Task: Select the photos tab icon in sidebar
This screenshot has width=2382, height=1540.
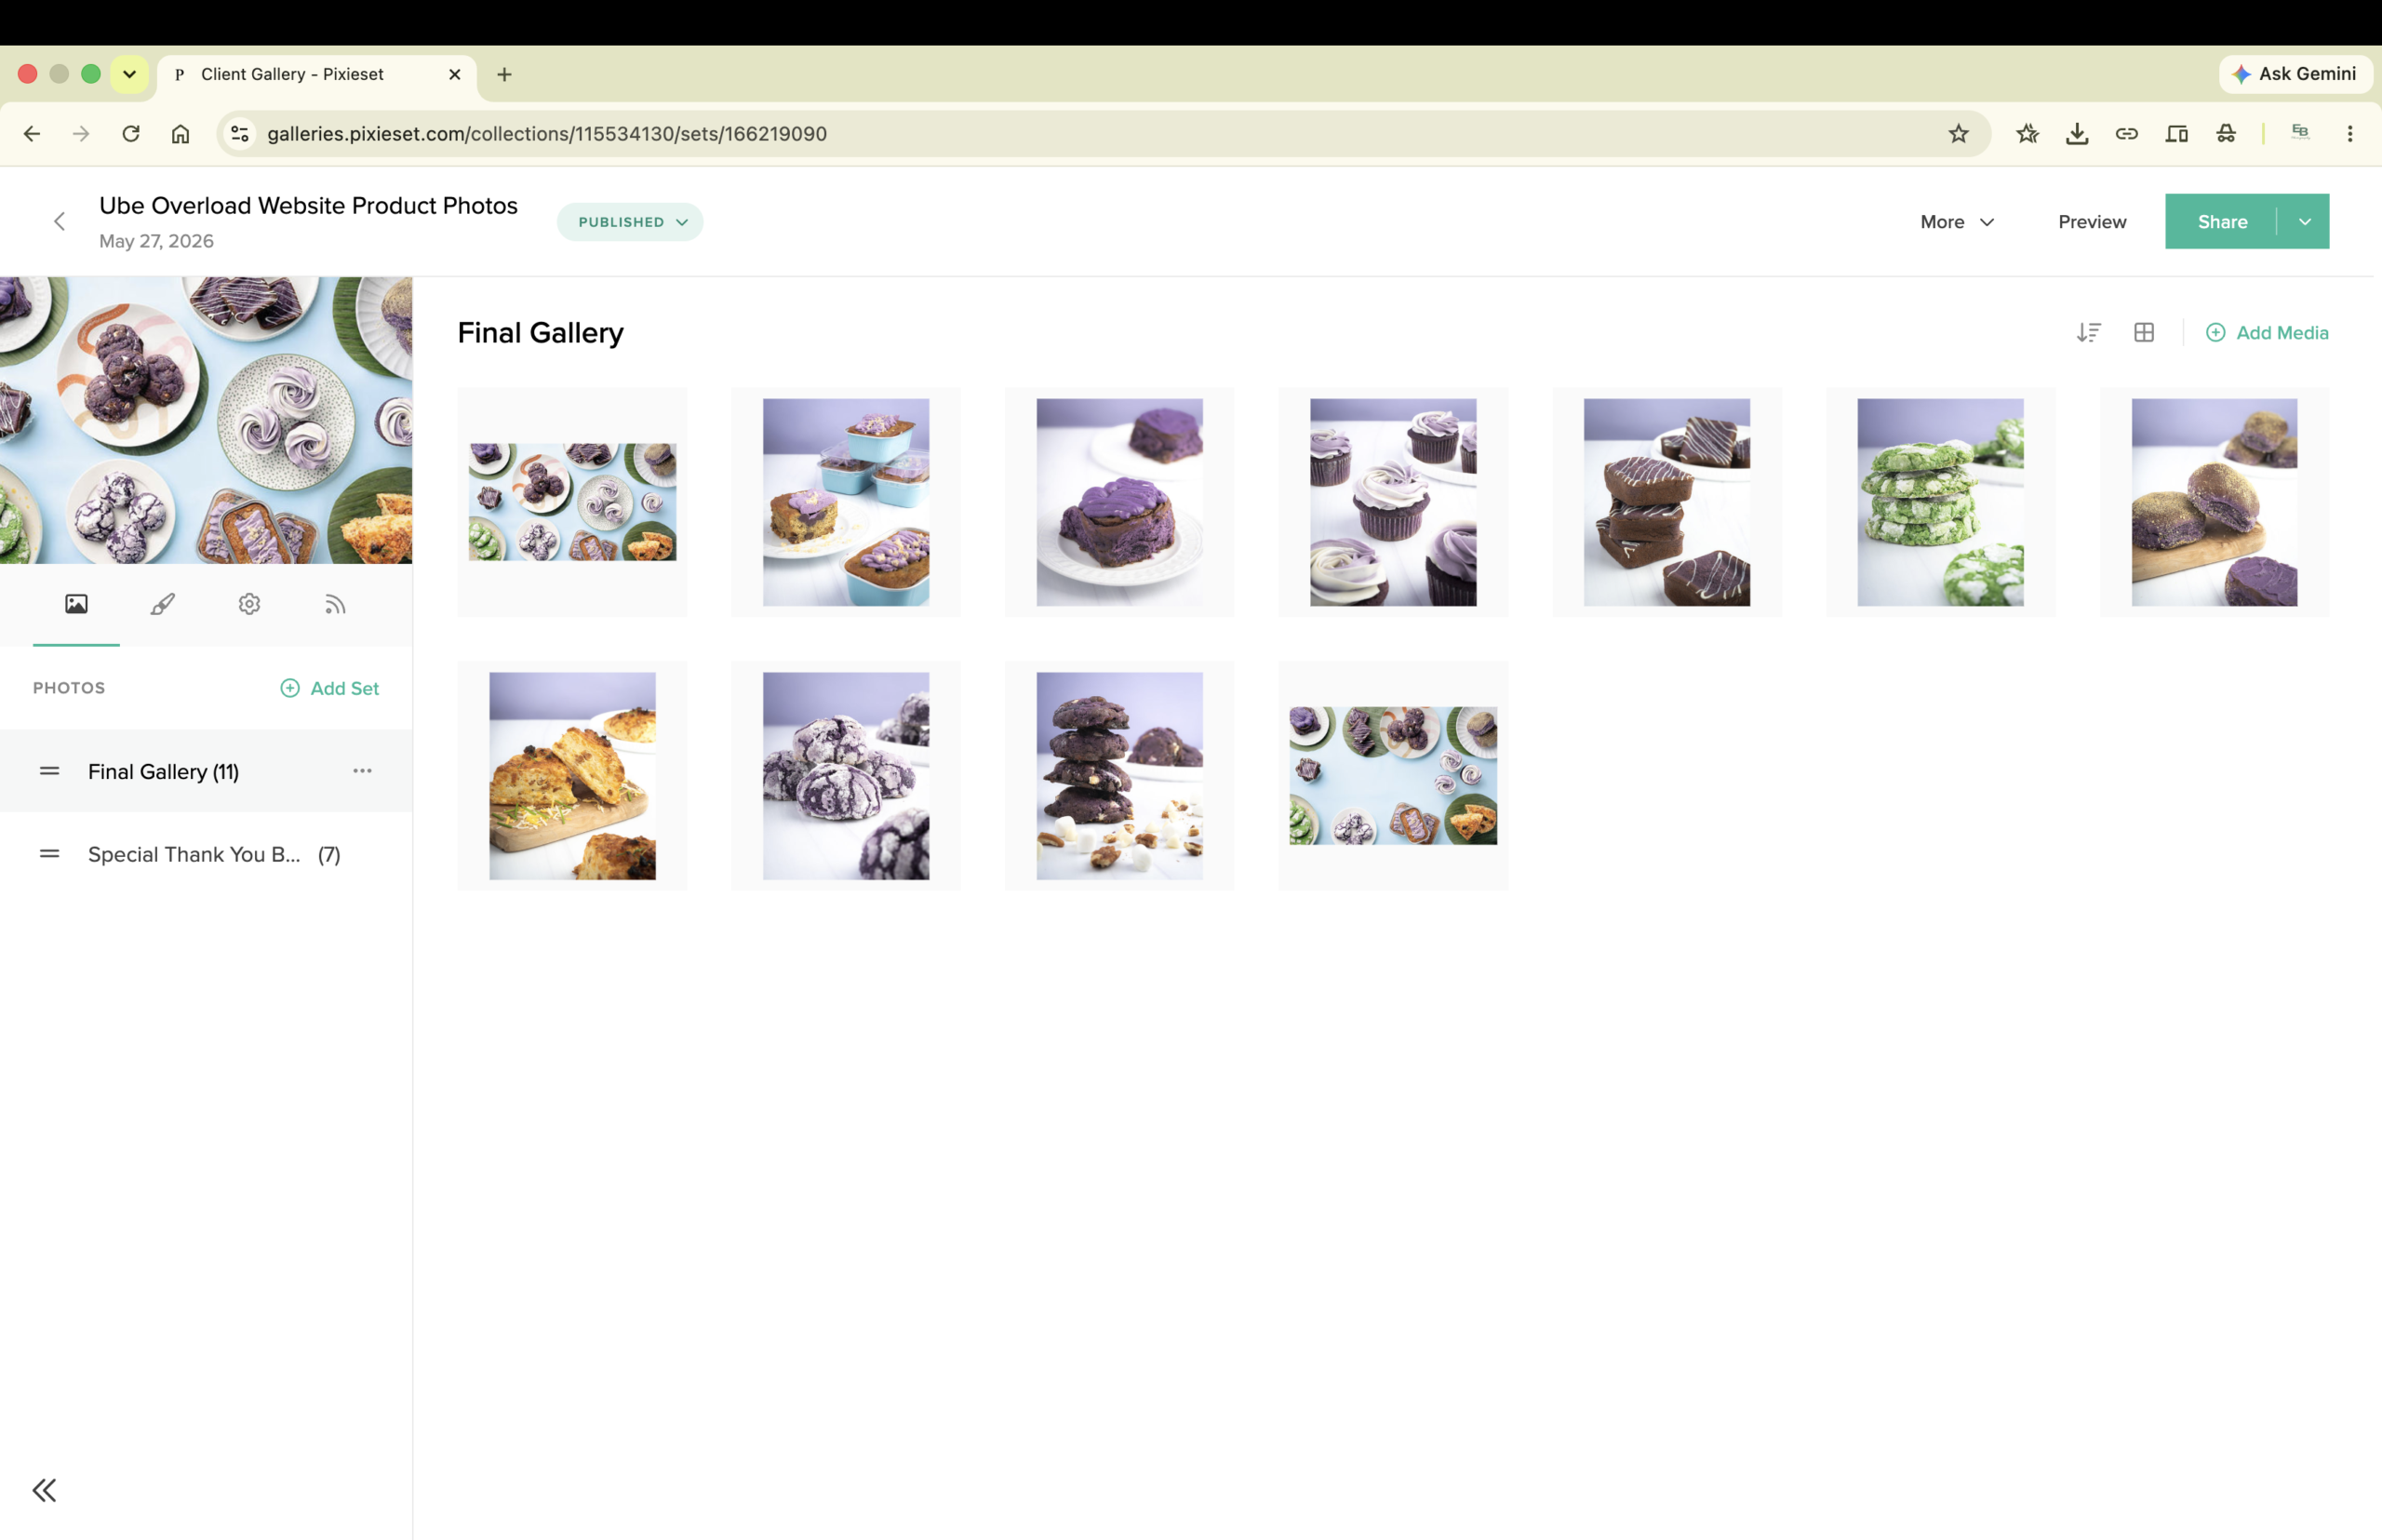Action: [x=76, y=604]
